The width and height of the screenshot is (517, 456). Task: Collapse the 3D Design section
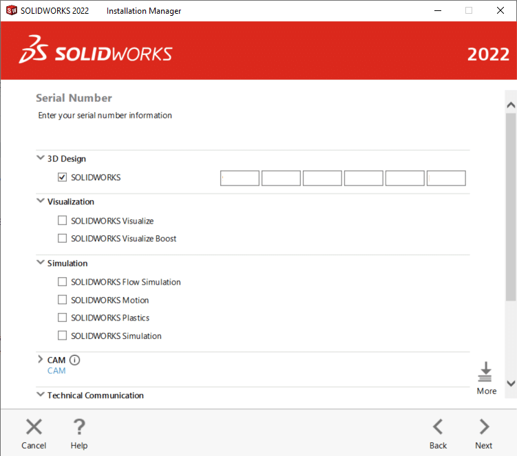(x=40, y=158)
